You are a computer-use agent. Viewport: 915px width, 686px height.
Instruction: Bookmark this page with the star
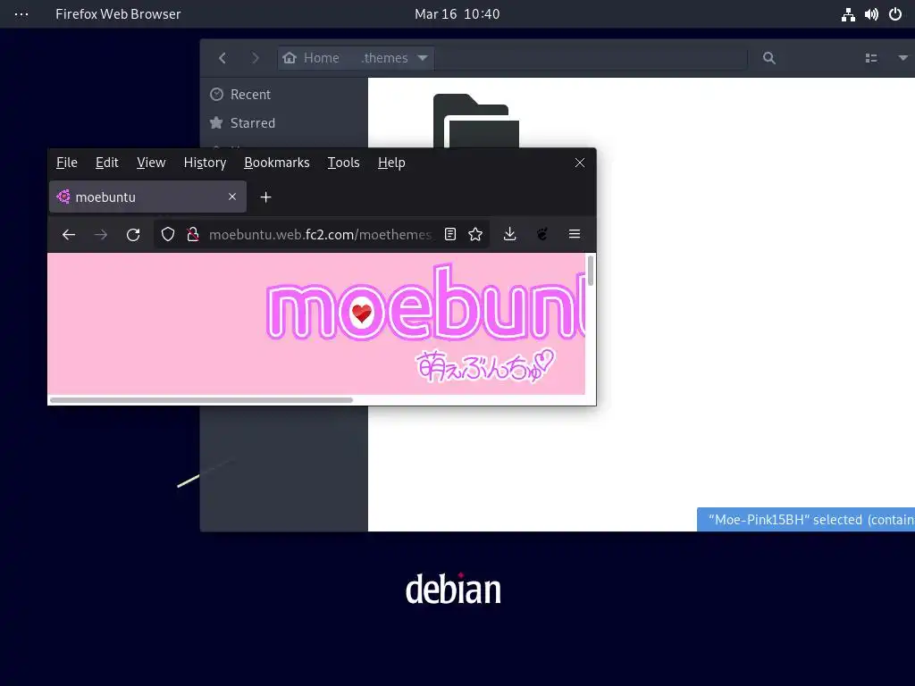475,235
